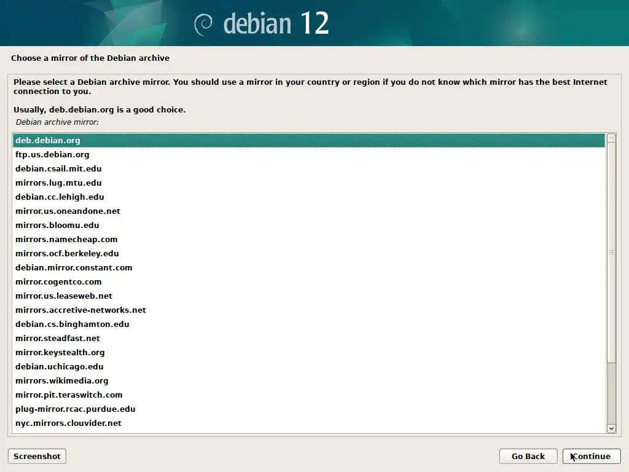Screen dimensions: 629x472
Task: Select mirror.us.leaseweb.net mirror
Action: click(308, 296)
